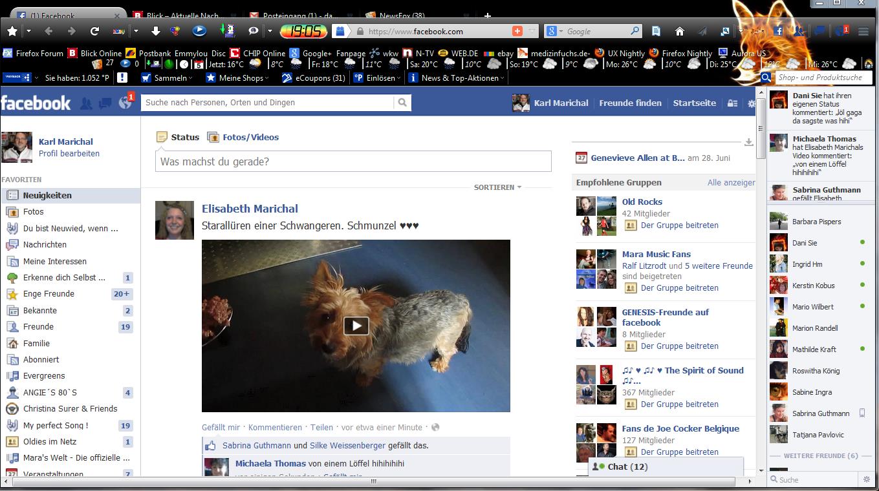Click the Facebook toolbar button in the navigation bar

click(778, 31)
